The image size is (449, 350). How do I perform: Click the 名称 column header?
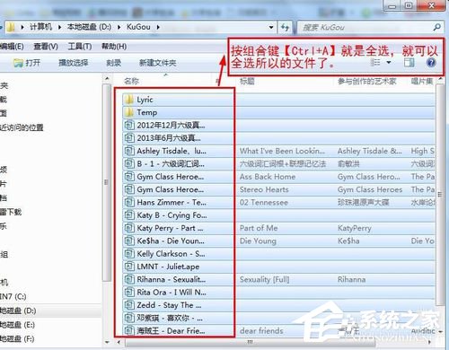coord(131,81)
